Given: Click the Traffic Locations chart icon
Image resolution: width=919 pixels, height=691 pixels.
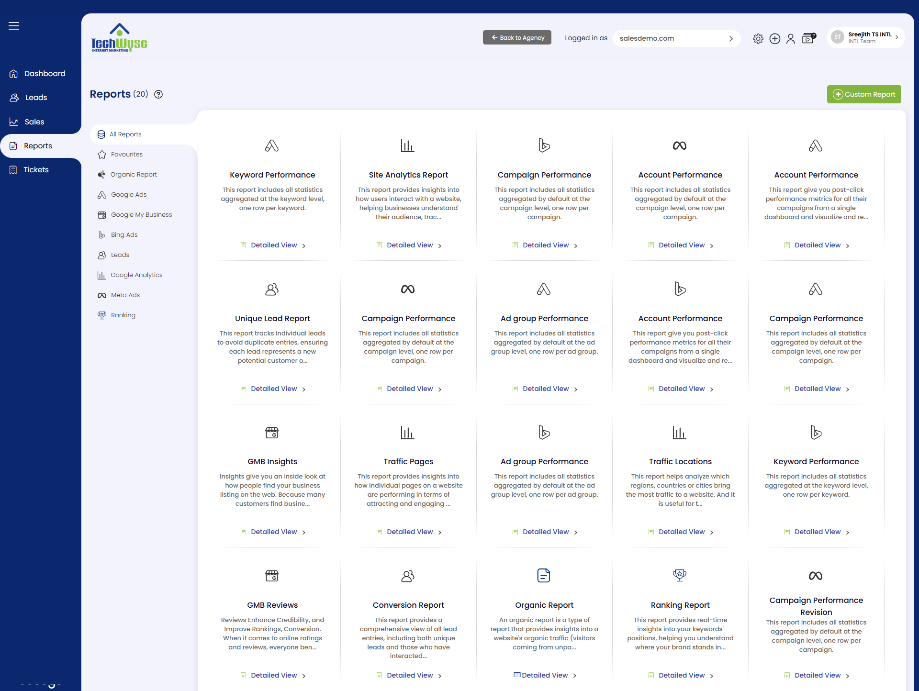Looking at the screenshot, I should point(680,433).
